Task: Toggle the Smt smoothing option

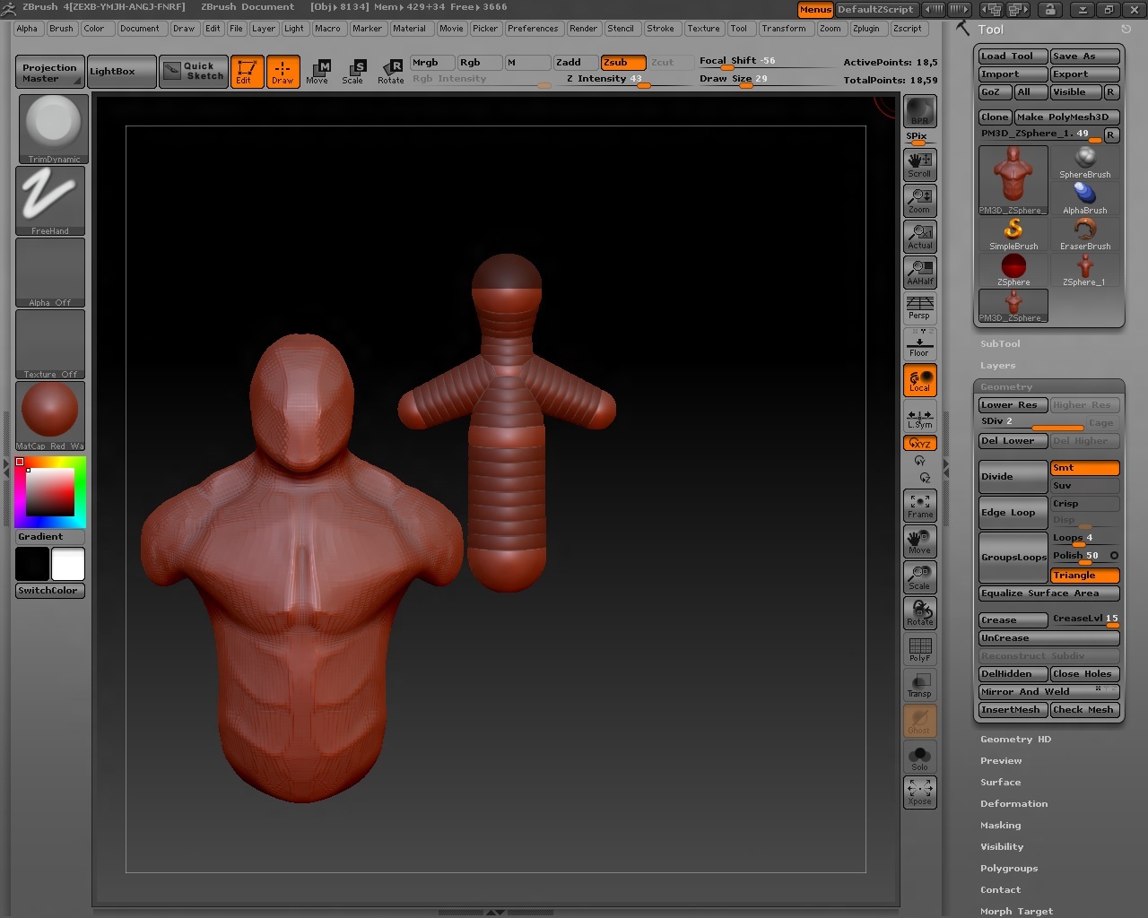Action: coord(1084,468)
